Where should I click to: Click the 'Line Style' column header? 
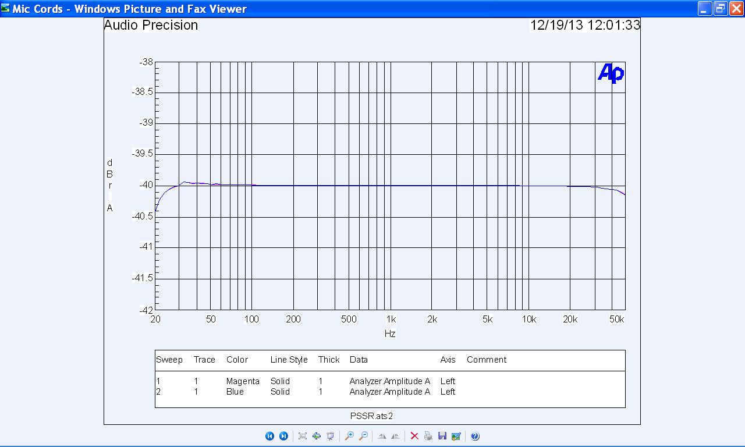289,360
